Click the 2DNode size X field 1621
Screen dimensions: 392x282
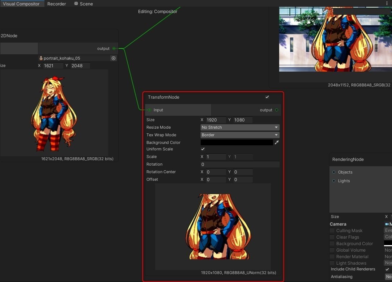(53, 66)
